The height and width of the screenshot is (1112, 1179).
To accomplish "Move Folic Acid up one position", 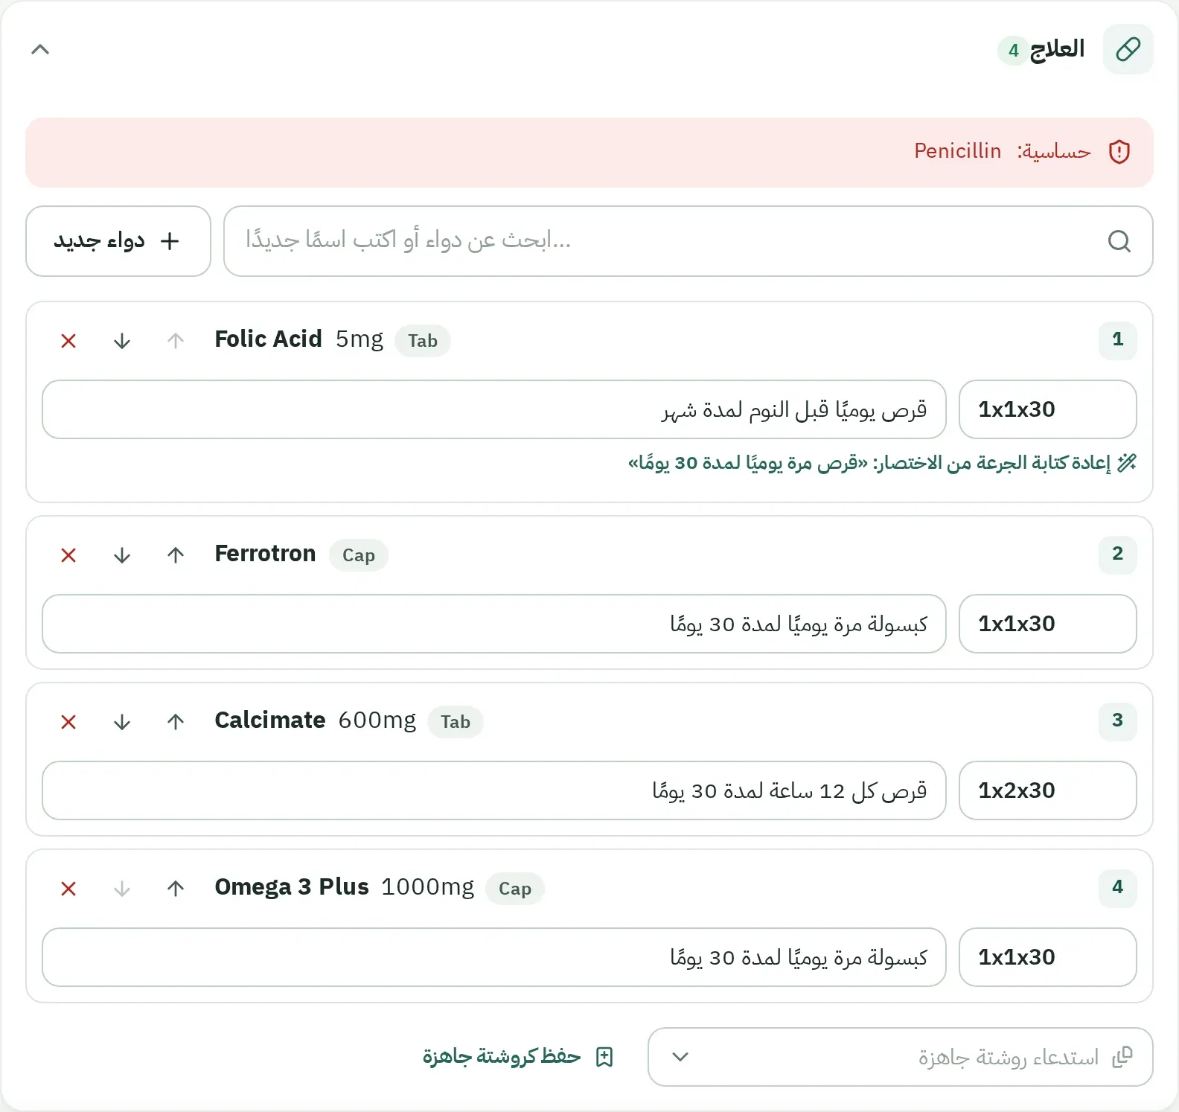I will [176, 341].
